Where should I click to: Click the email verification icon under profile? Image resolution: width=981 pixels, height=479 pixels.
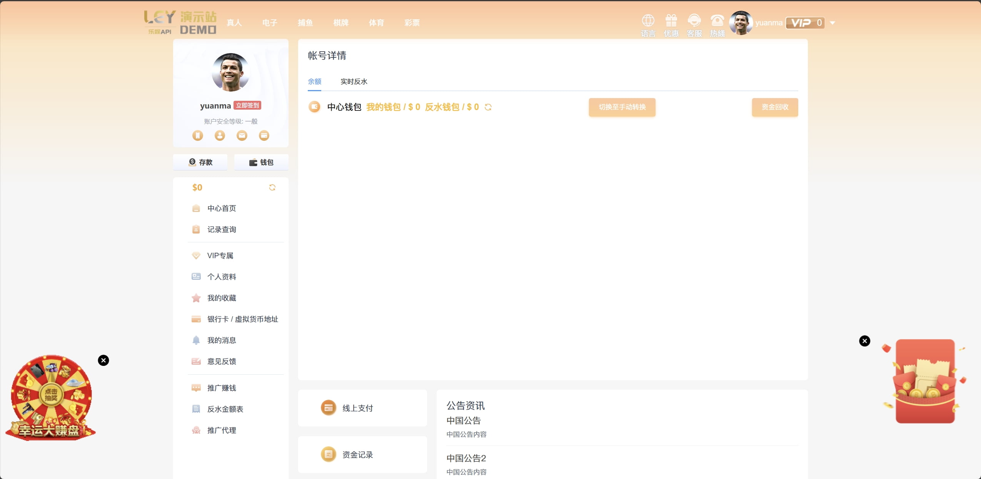[x=242, y=135]
